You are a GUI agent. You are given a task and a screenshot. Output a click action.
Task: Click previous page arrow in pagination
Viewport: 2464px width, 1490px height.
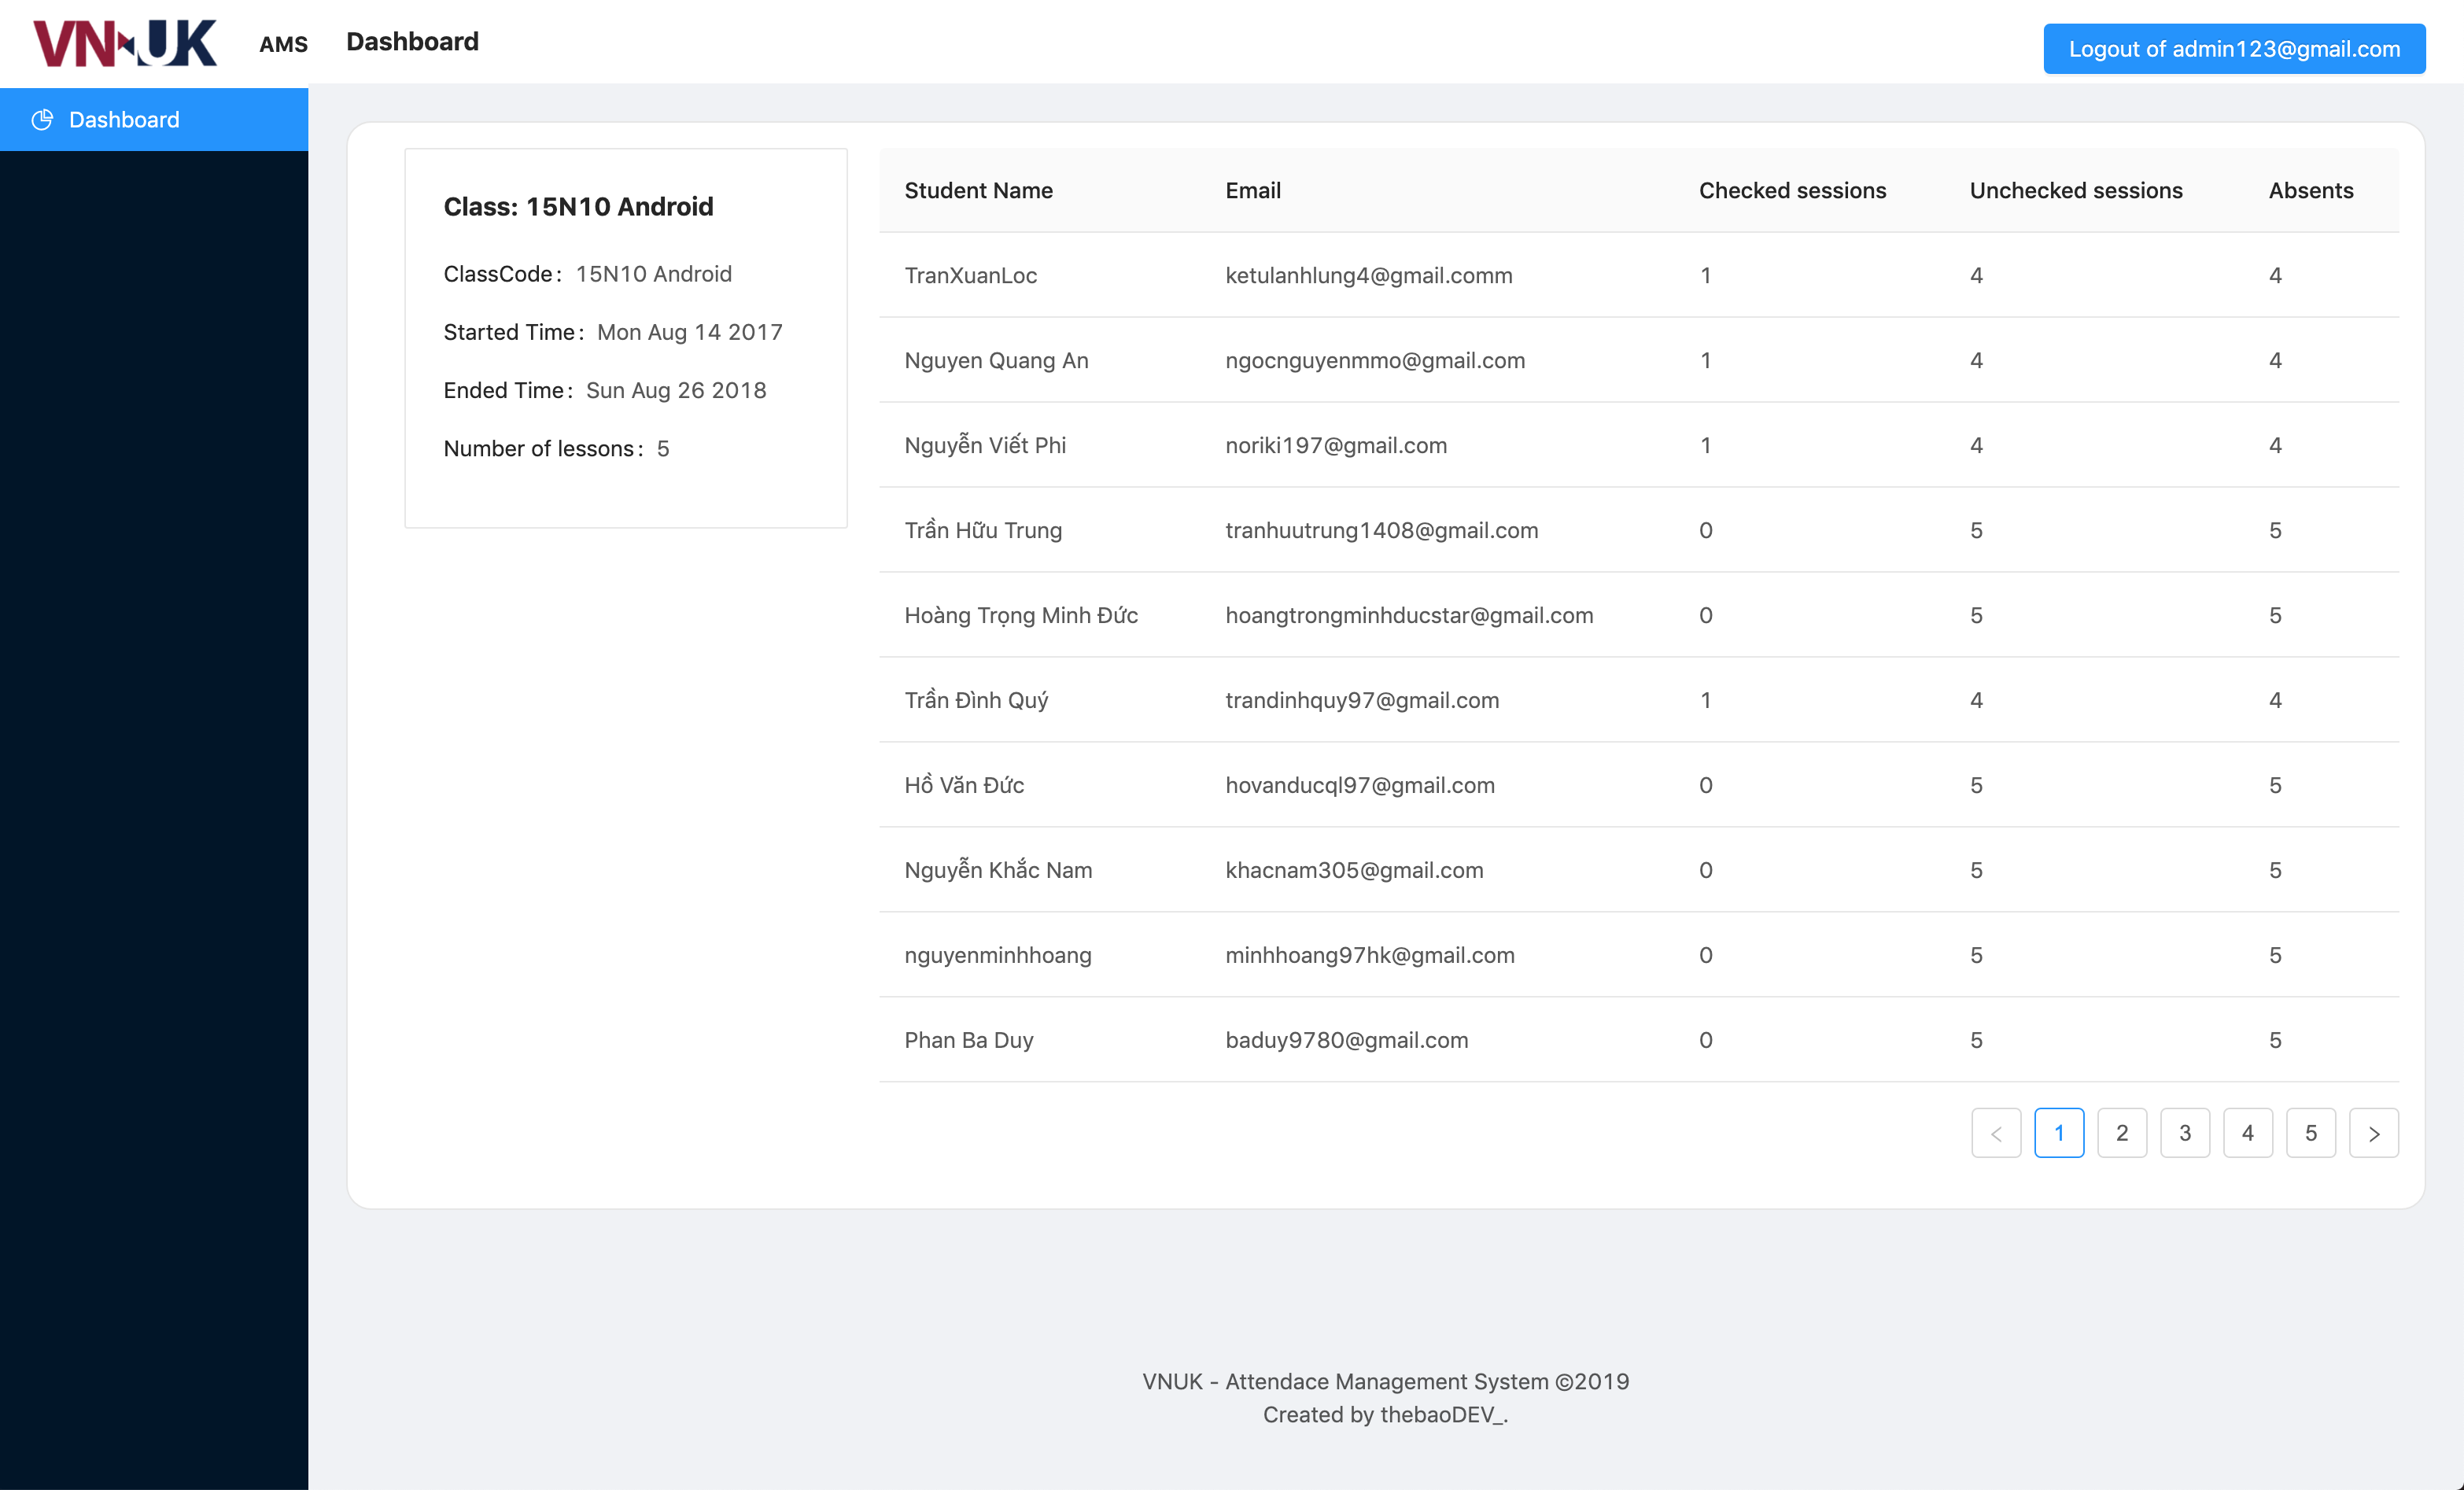coord(1995,1133)
